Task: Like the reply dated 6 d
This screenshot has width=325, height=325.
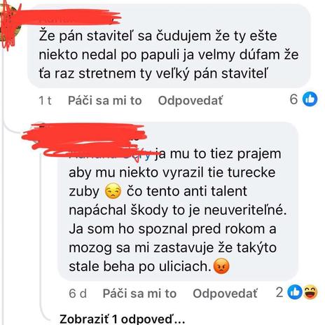Action: [139, 293]
